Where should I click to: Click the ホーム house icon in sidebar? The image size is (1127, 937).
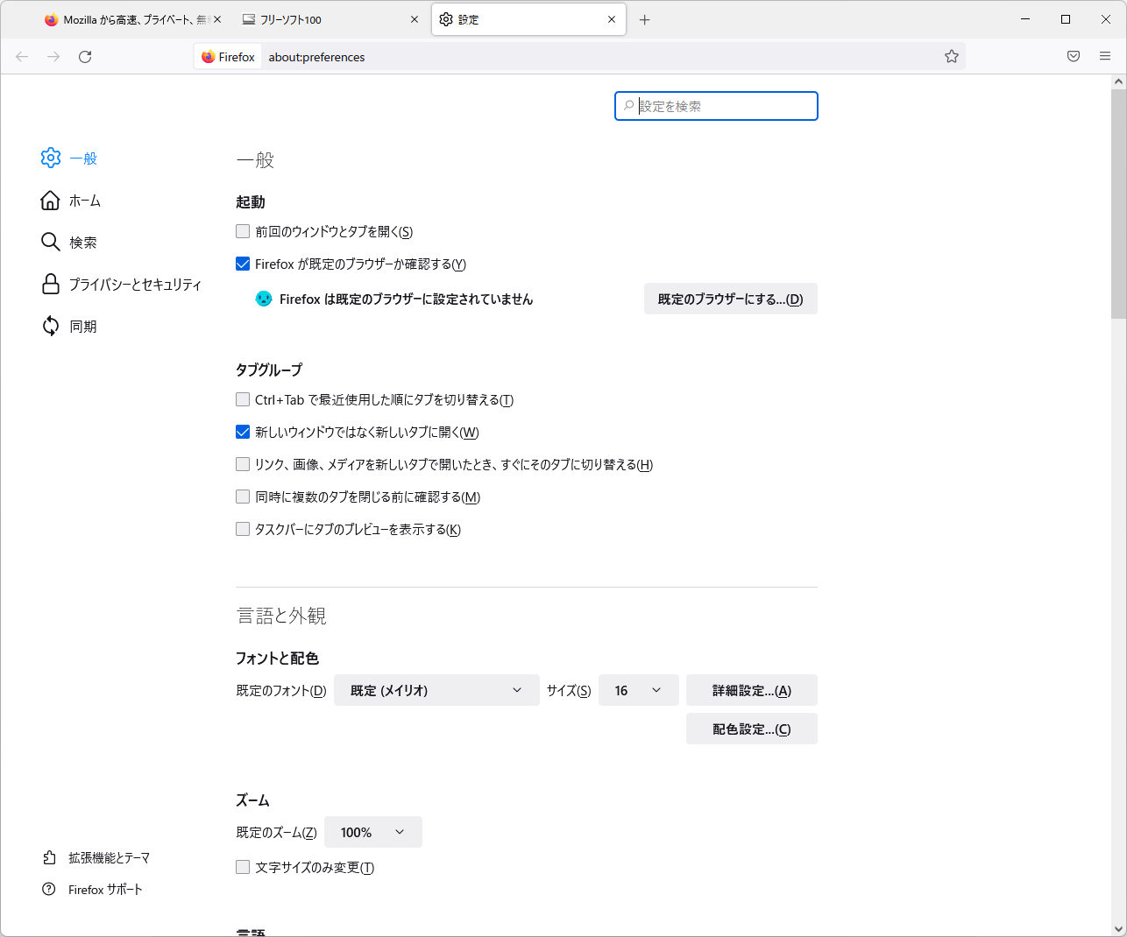[x=51, y=201]
